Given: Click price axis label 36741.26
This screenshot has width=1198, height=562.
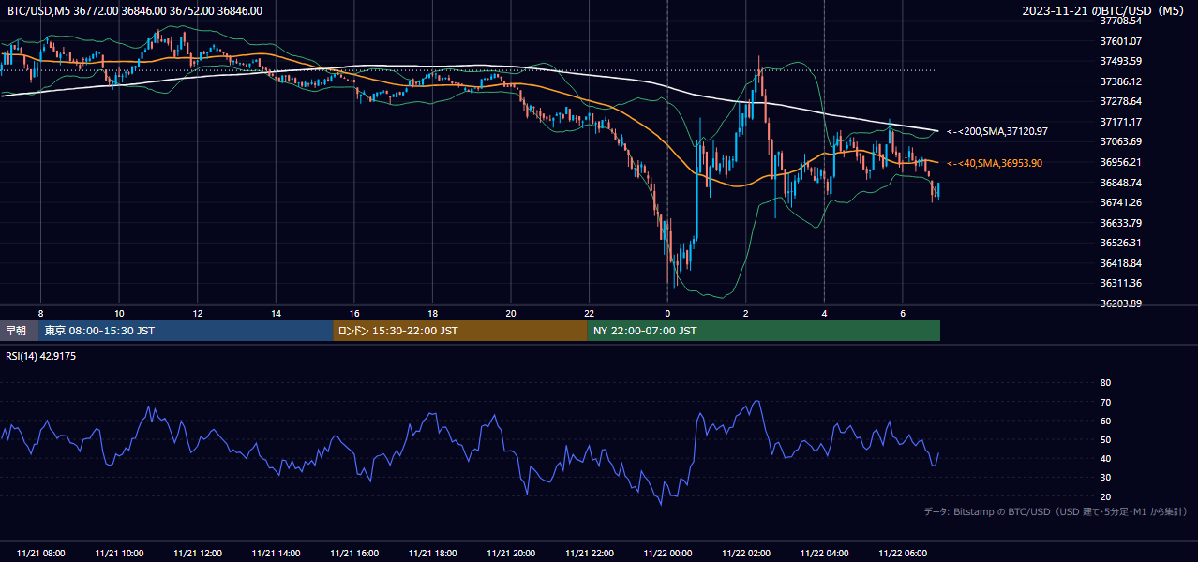Looking at the screenshot, I should 1121,202.
